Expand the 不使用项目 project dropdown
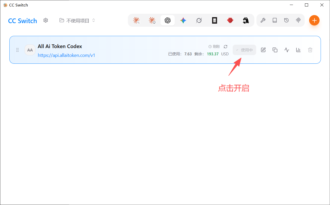330x205 pixels. tap(77, 21)
